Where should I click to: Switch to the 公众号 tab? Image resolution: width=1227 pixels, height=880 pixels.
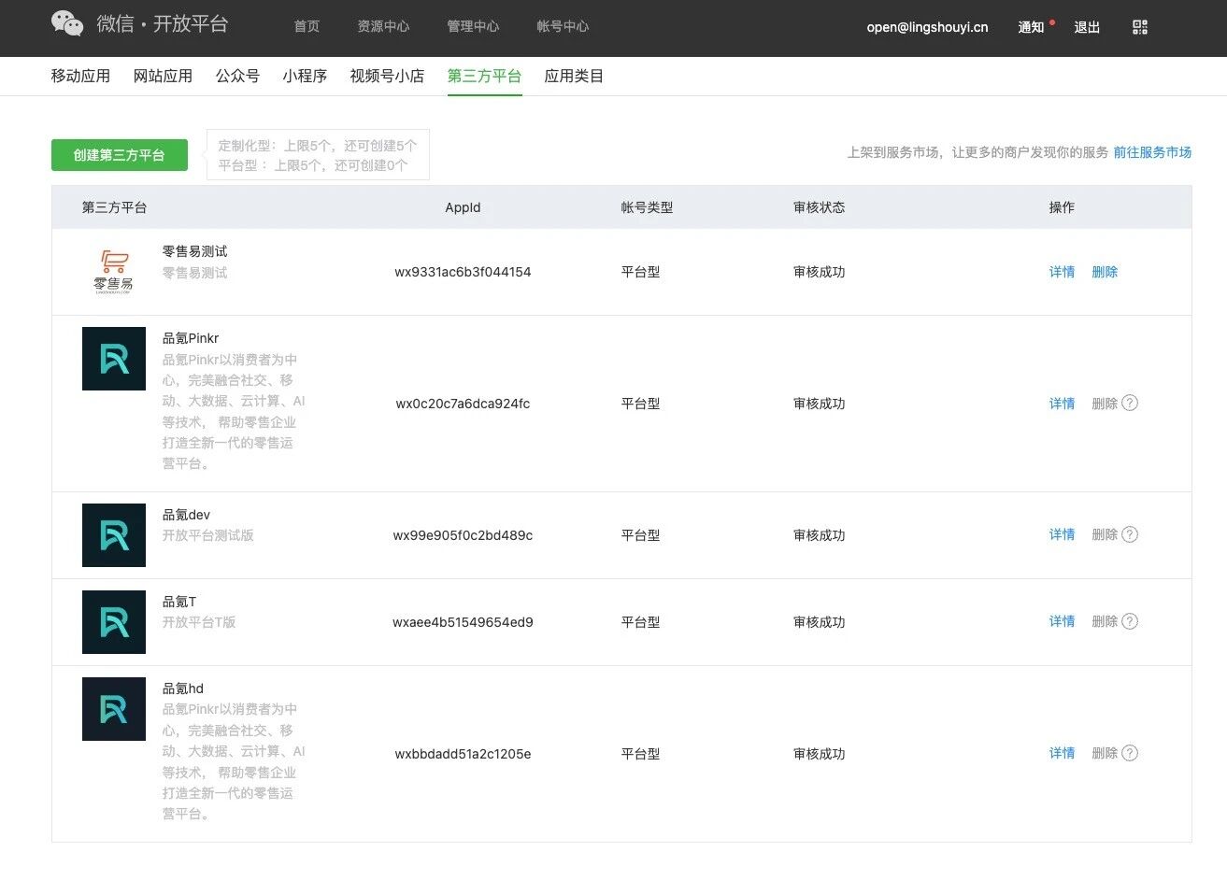(x=237, y=76)
